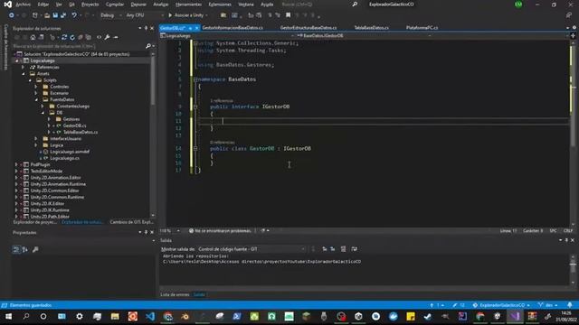Click the Save file toolbar icon
The width and height of the screenshot is (579, 325).
point(55,15)
